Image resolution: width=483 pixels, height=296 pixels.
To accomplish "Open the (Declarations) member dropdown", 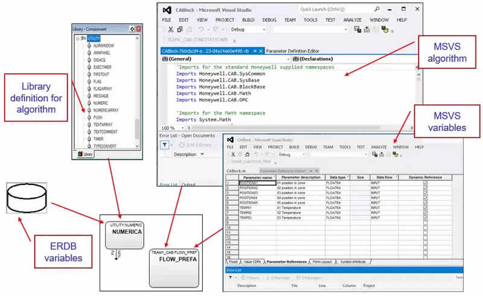I will pos(354,58).
